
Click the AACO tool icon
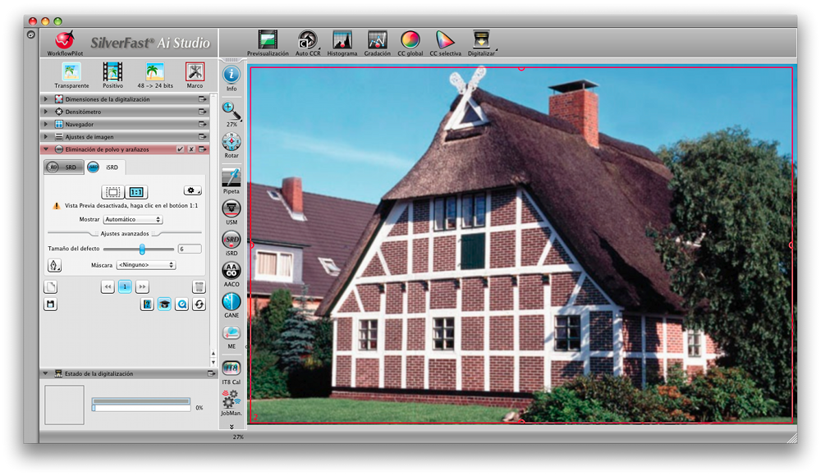coord(232,270)
